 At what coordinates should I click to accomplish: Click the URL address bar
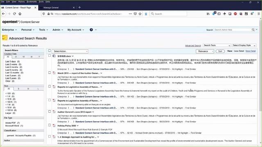coord(88,14)
